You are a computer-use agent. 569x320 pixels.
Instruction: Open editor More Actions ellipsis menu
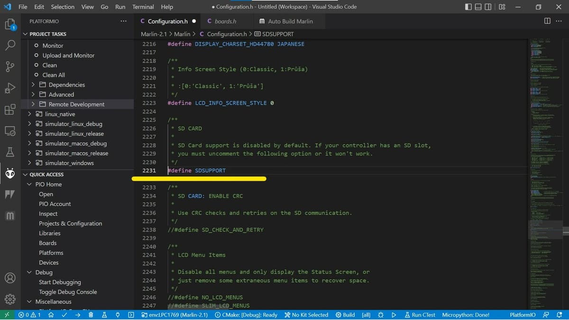click(x=559, y=21)
